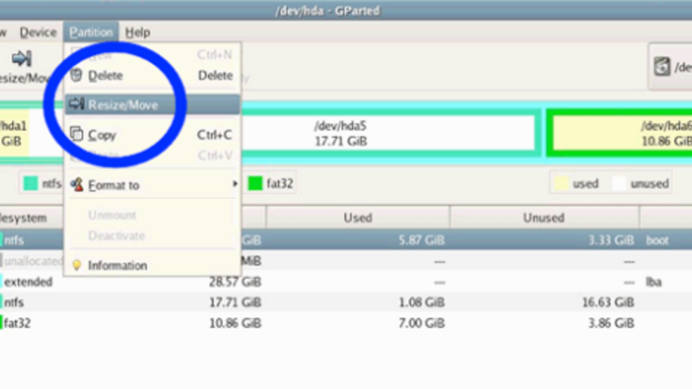Select the extended partition row
Image resolution: width=692 pixels, height=389 pixels.
pos(346,282)
